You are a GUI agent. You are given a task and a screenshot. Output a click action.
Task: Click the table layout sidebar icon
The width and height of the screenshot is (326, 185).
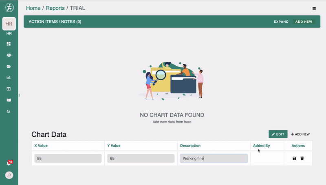click(9, 89)
